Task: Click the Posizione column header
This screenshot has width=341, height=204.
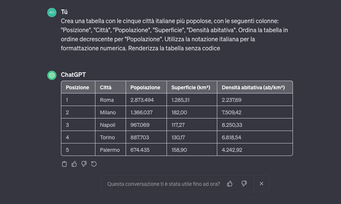Action: pyautogui.click(x=78, y=87)
